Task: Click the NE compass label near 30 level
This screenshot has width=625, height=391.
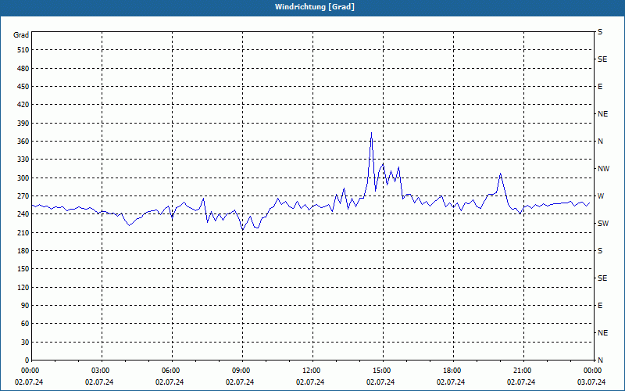Action: 602,333
